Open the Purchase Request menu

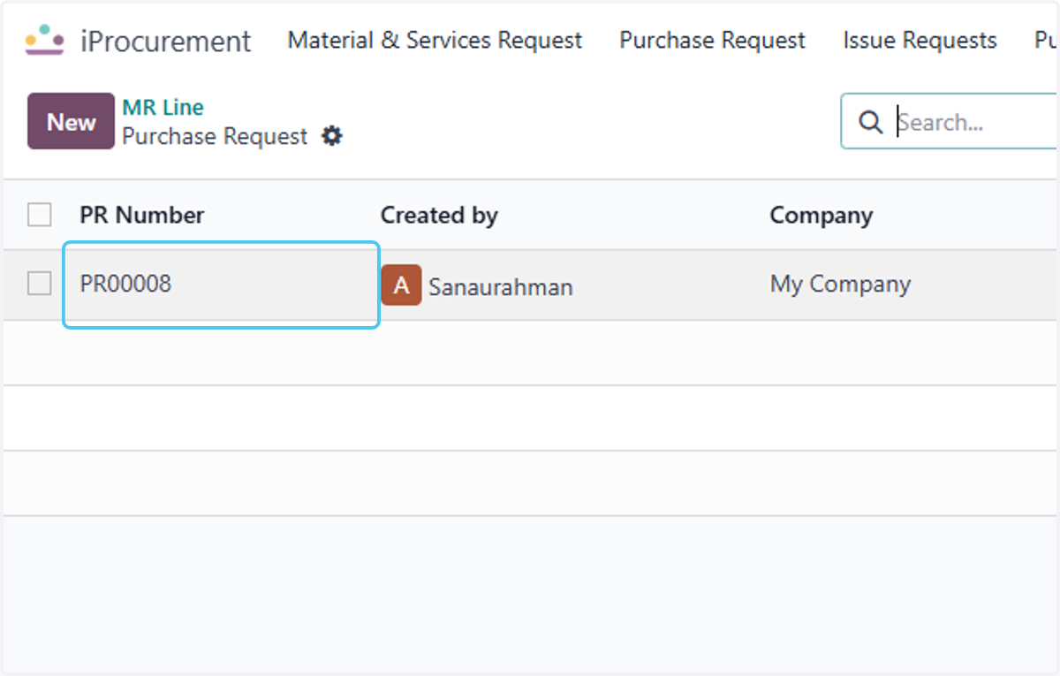point(712,41)
